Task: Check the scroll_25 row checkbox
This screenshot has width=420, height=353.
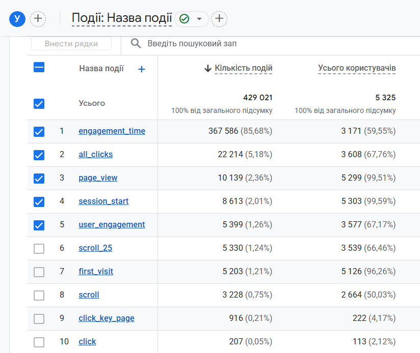Action: (x=39, y=249)
